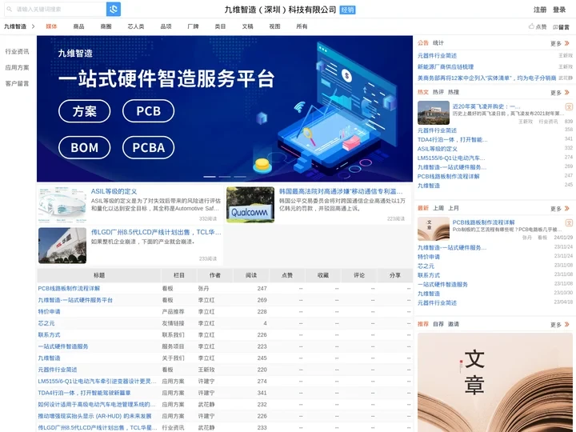Image resolution: width=576 pixels, height=432 pixels.
Task: Open 更多 chevron in the 最新 panel
Action: pyautogui.click(x=567, y=208)
